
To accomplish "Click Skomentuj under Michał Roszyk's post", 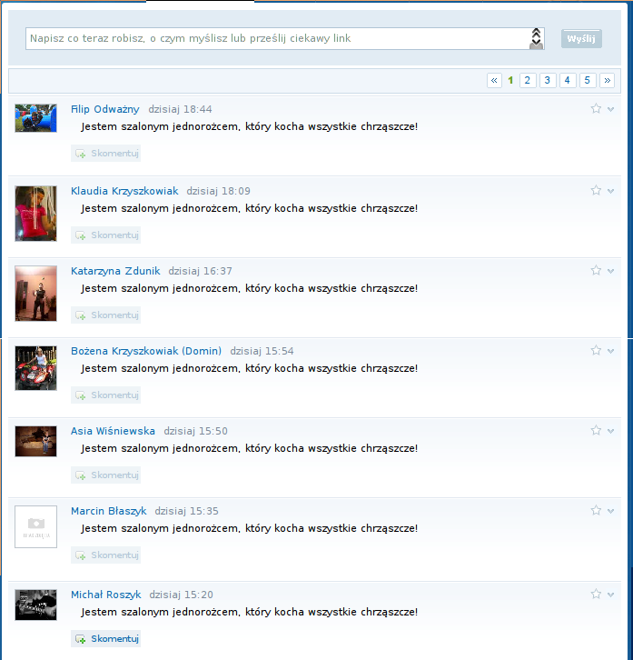I will [x=114, y=639].
